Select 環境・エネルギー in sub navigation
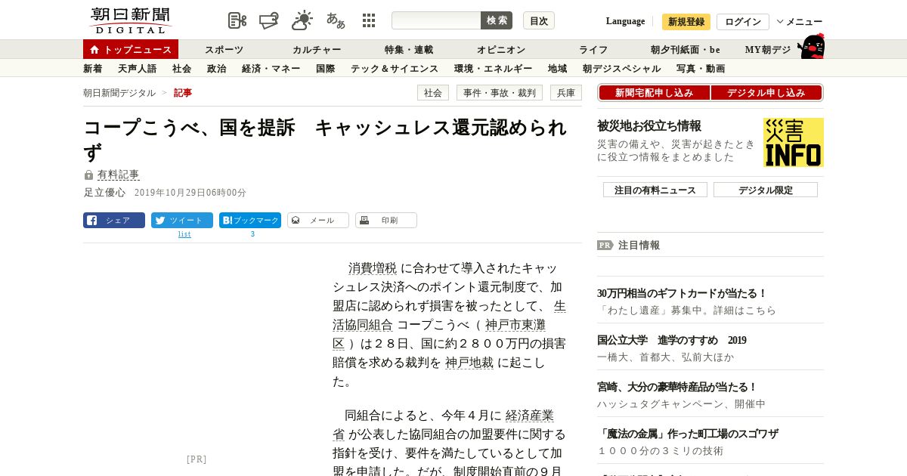 click(x=494, y=68)
